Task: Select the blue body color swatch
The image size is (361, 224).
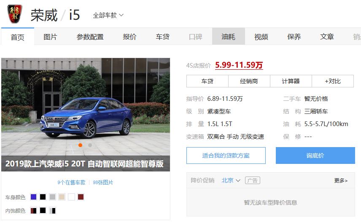Action: [x=33, y=197]
